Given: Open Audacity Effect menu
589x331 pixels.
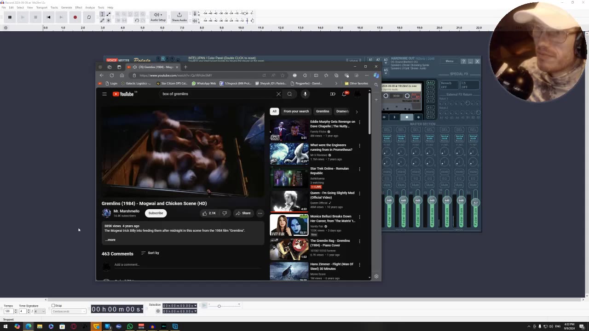Looking at the screenshot, I should (79, 7).
